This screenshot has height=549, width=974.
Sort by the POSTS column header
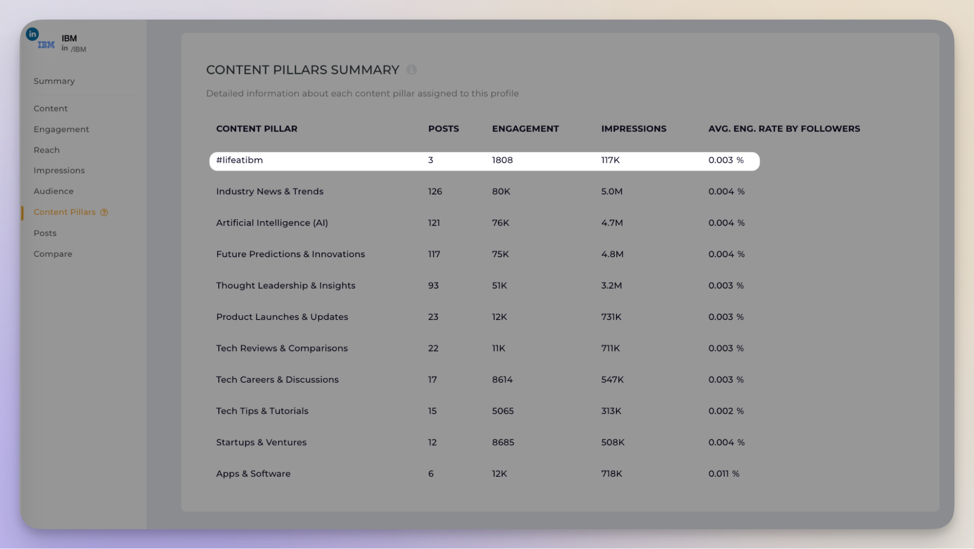(443, 129)
